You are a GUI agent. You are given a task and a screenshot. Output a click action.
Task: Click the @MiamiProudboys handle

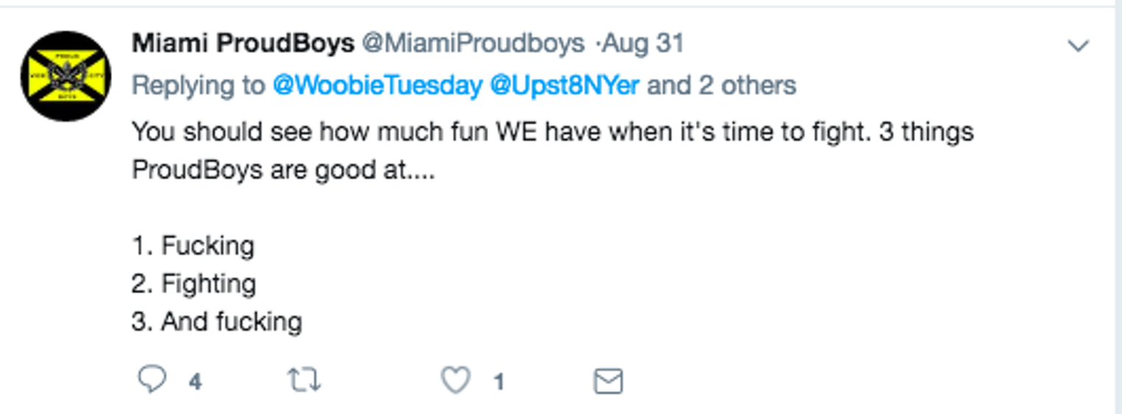click(x=474, y=44)
